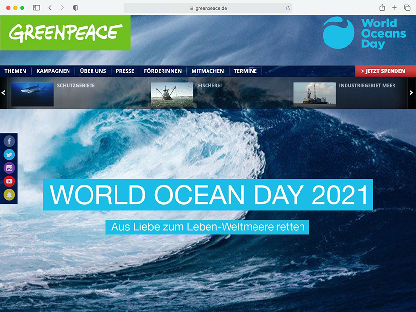Click the privacy shield icon
The width and height of the screenshot is (416, 312).
point(75,8)
